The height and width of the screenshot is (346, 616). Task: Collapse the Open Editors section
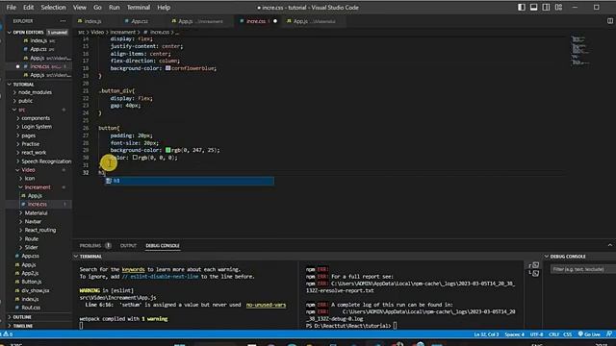point(28,32)
